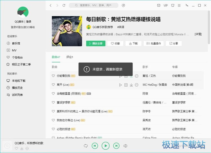Toggle loop playback mode icon

coord(86,146)
